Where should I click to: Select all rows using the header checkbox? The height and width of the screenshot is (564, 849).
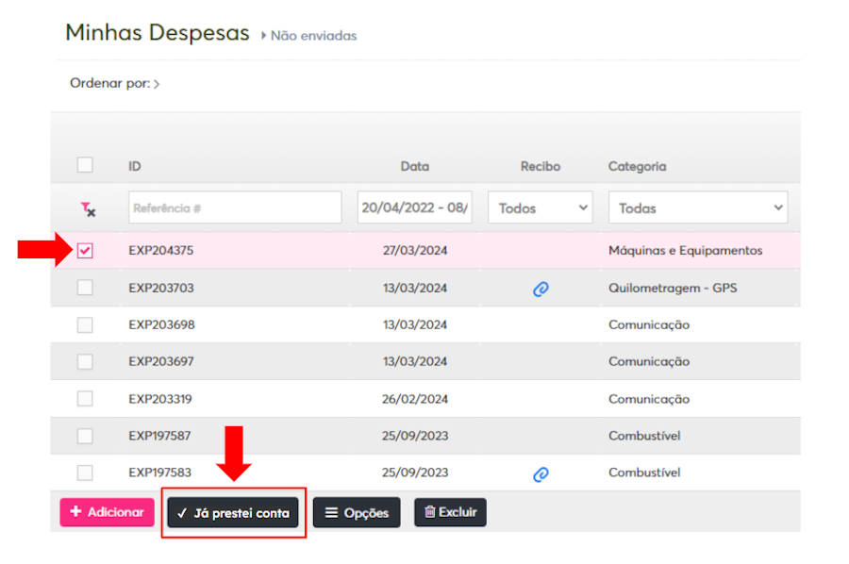coord(85,164)
